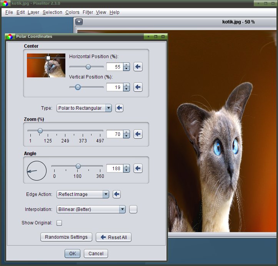Click the Angle slider knob
The height and width of the screenshot is (266, 278).
pos(78,166)
